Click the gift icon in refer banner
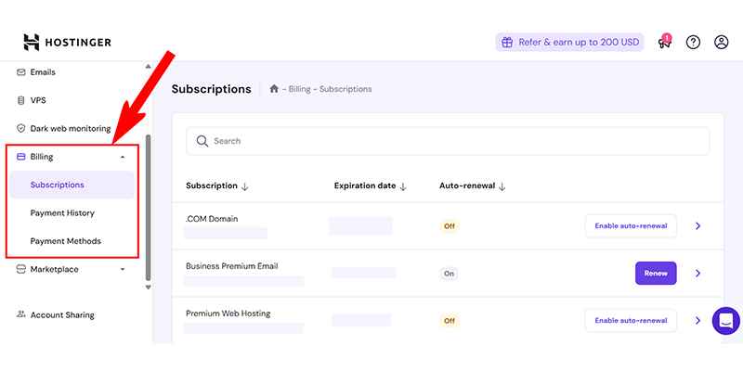Screen dimensions: 743x371 click(507, 42)
